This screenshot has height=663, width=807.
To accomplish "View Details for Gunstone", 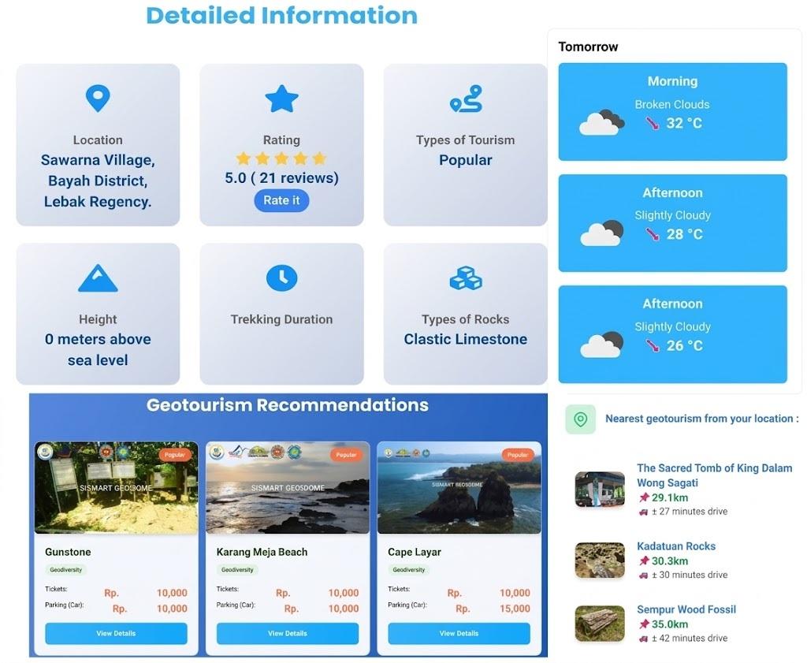I will 116,633.
